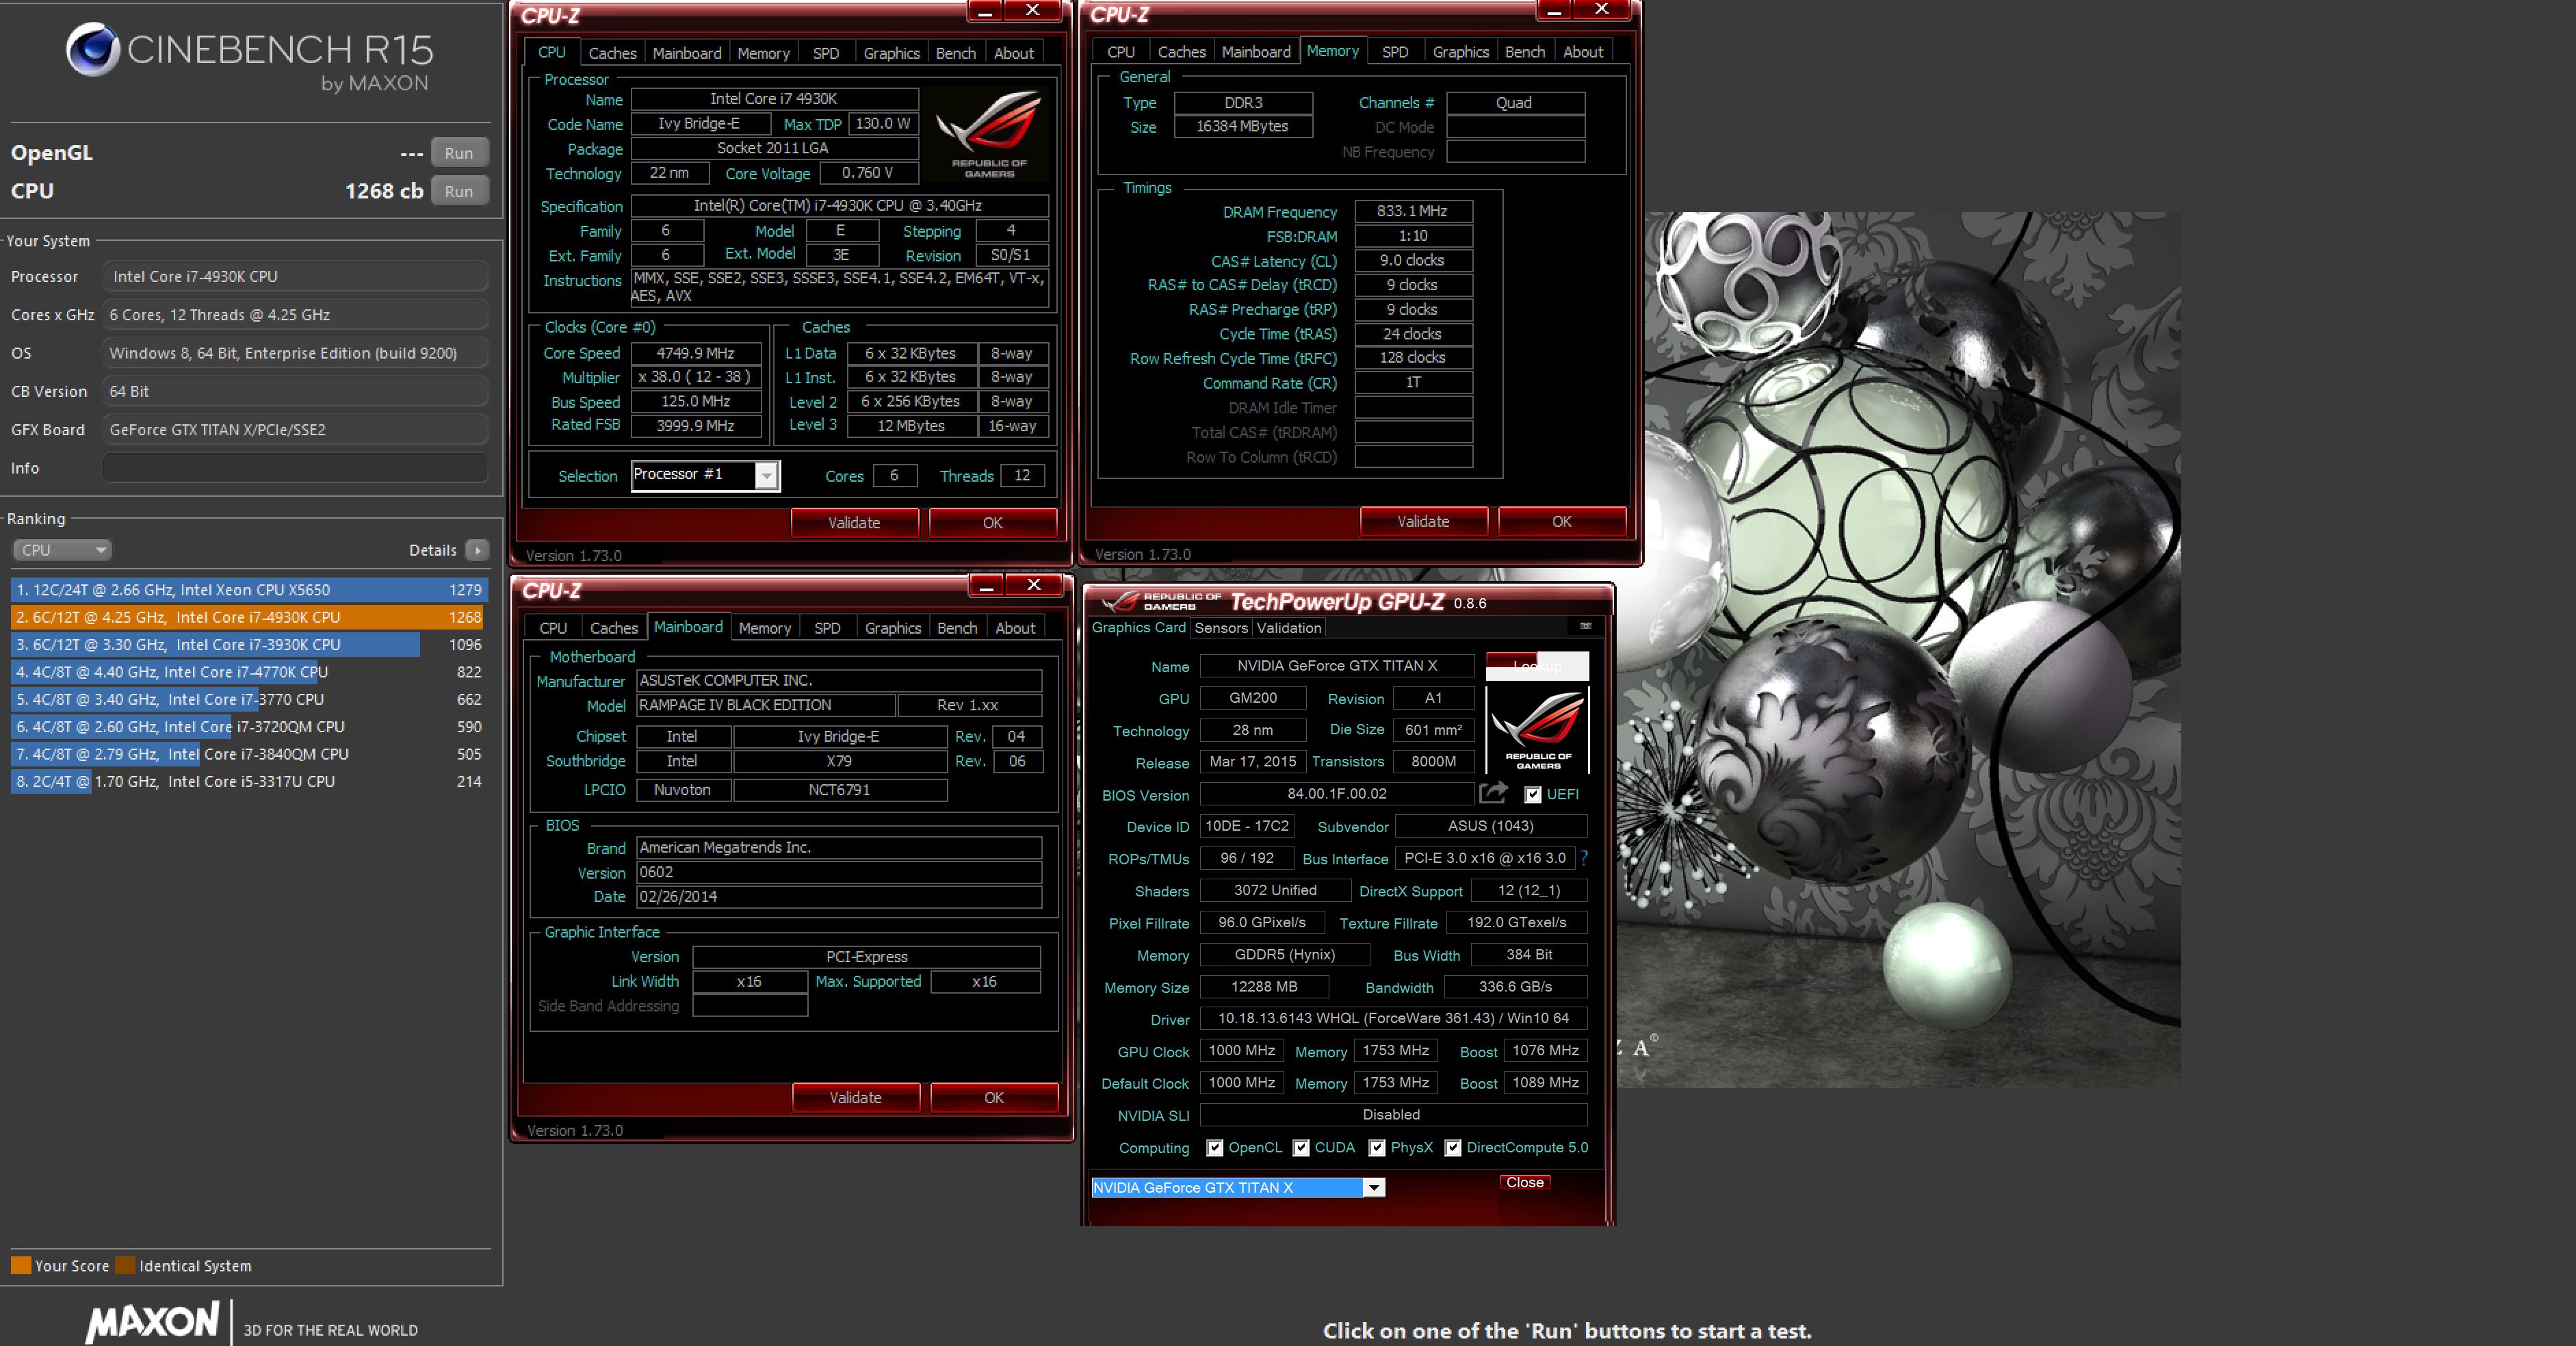Click the blue question mark beside Bus Interface

pyautogui.click(x=1584, y=857)
